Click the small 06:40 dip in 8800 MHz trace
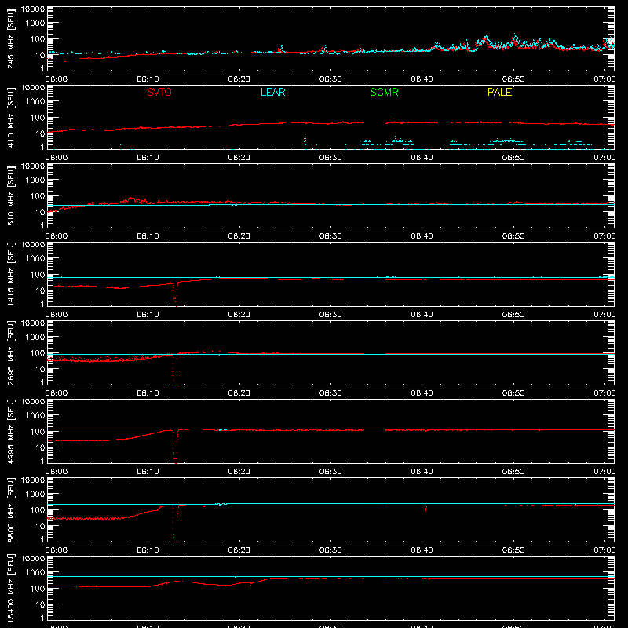 pos(425,508)
